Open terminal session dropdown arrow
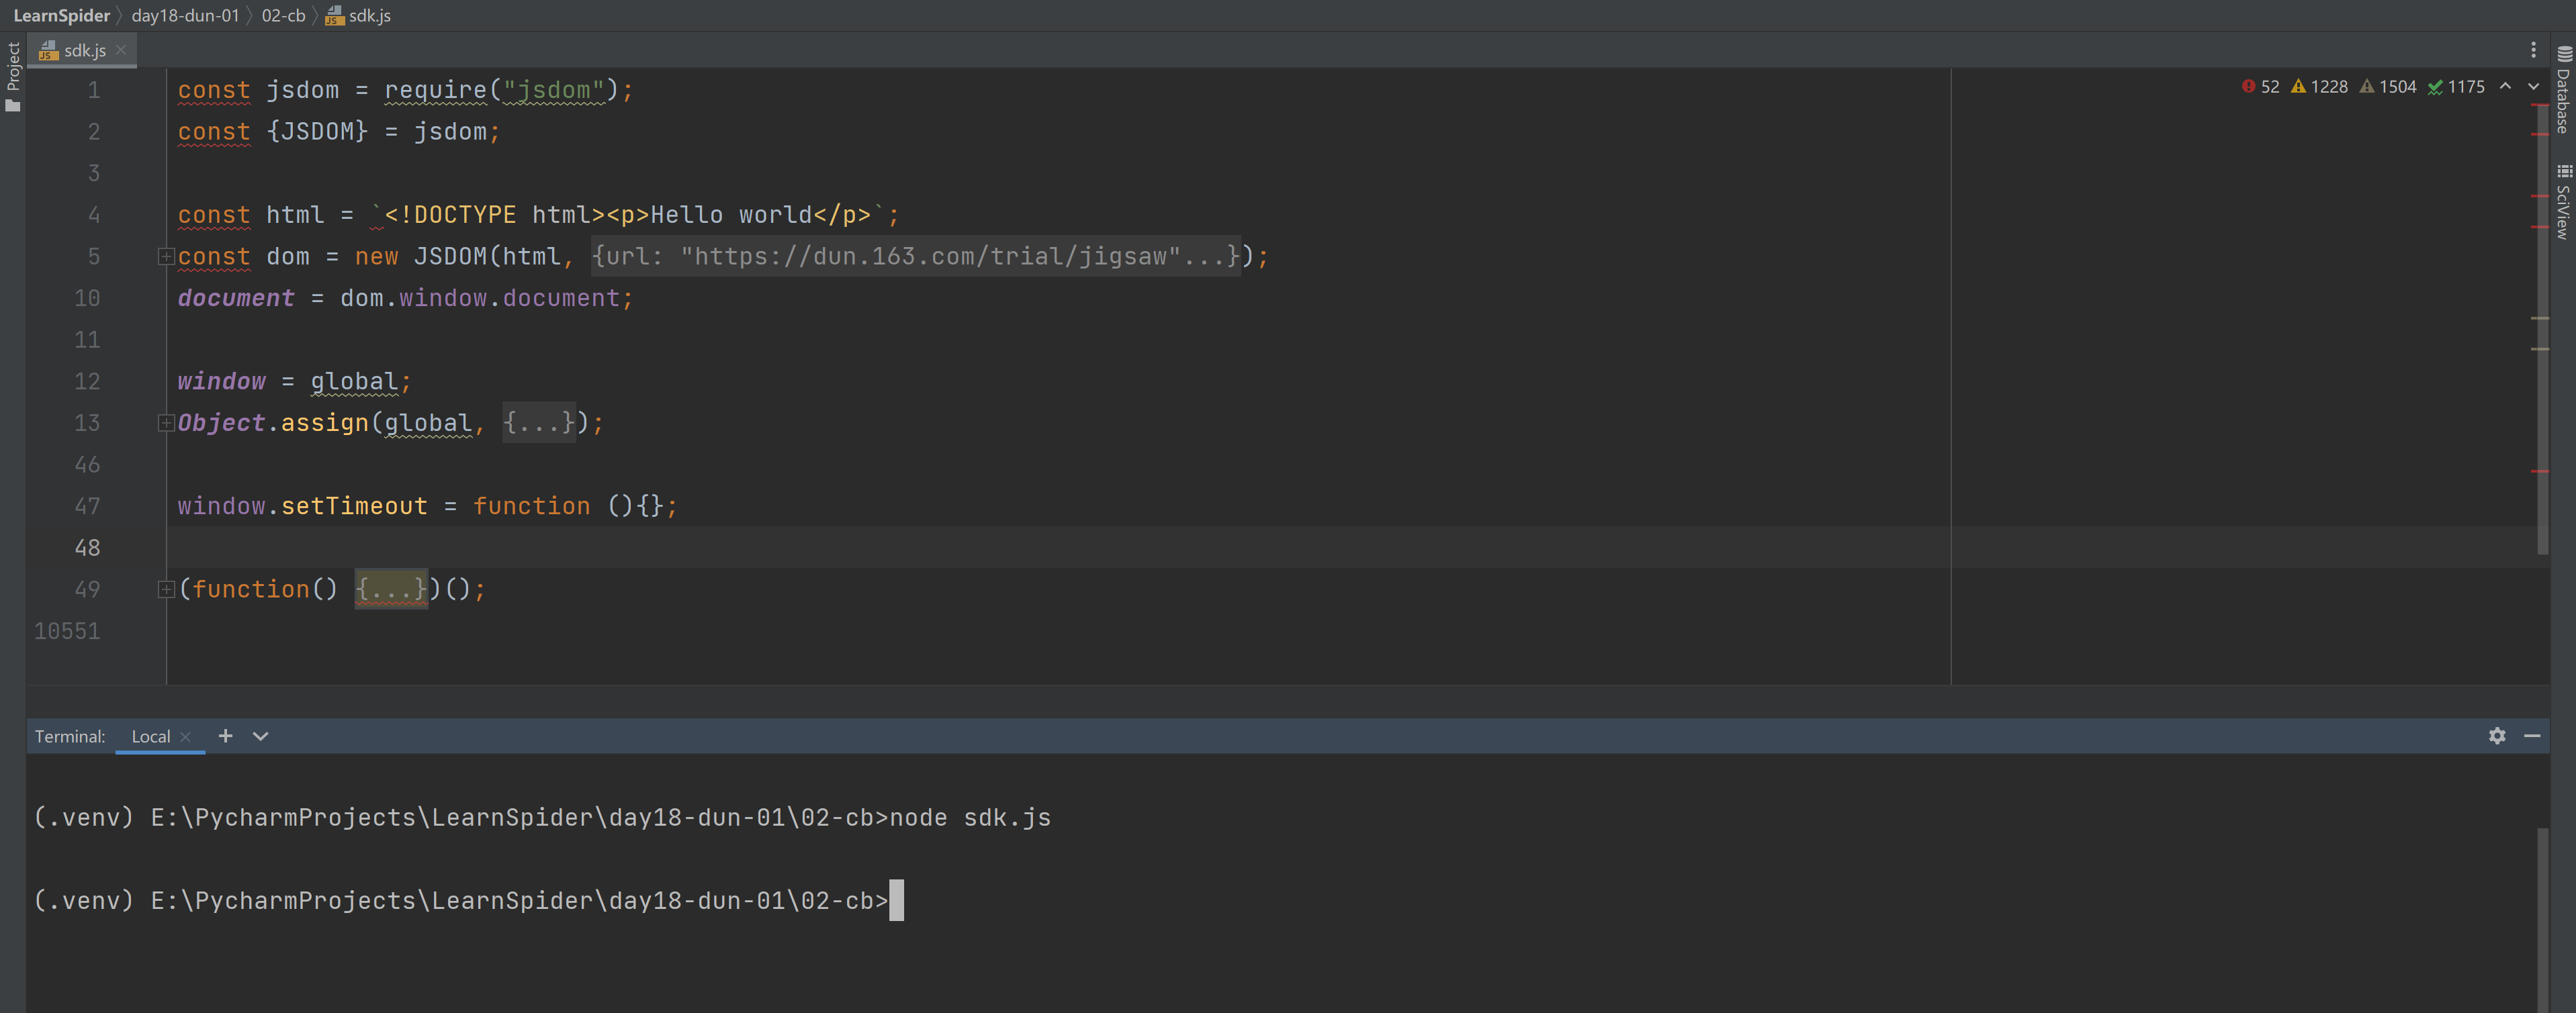This screenshot has height=1013, width=2576. click(x=261, y=736)
